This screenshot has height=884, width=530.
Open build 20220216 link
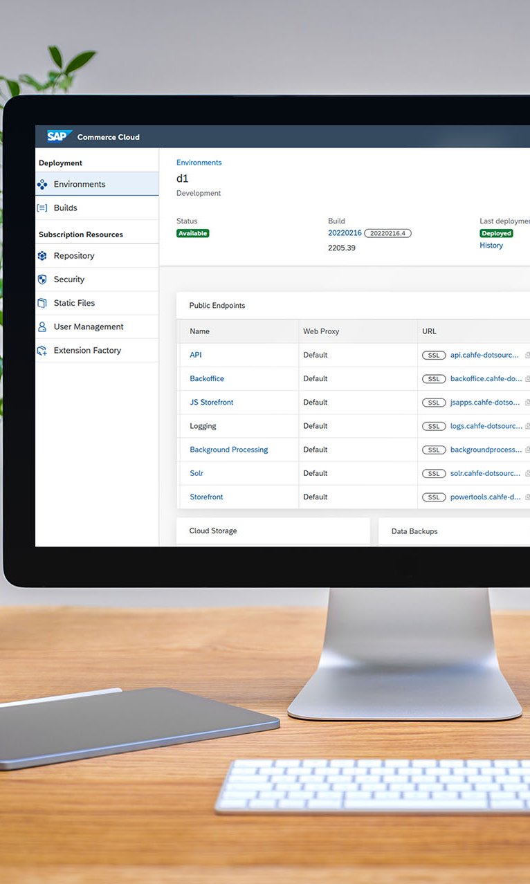tap(345, 233)
